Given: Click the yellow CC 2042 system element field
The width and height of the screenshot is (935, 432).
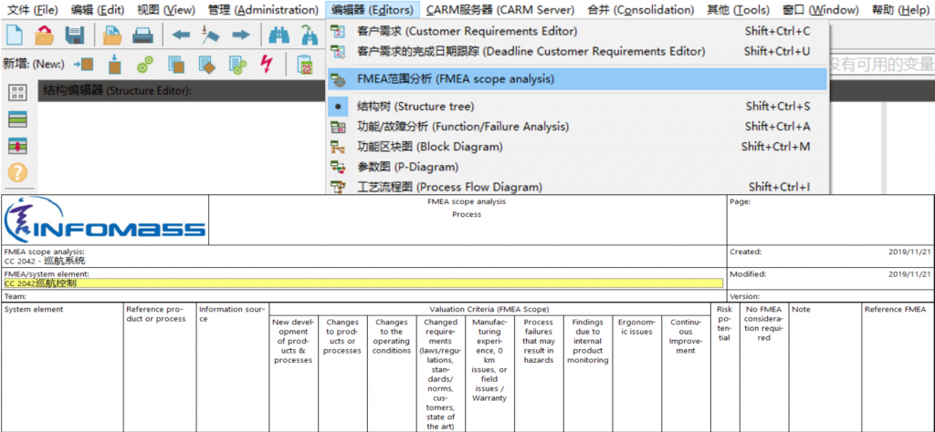Looking at the screenshot, I should click(362, 283).
